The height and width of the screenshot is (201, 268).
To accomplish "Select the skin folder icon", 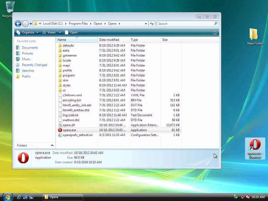I will click(60, 80).
